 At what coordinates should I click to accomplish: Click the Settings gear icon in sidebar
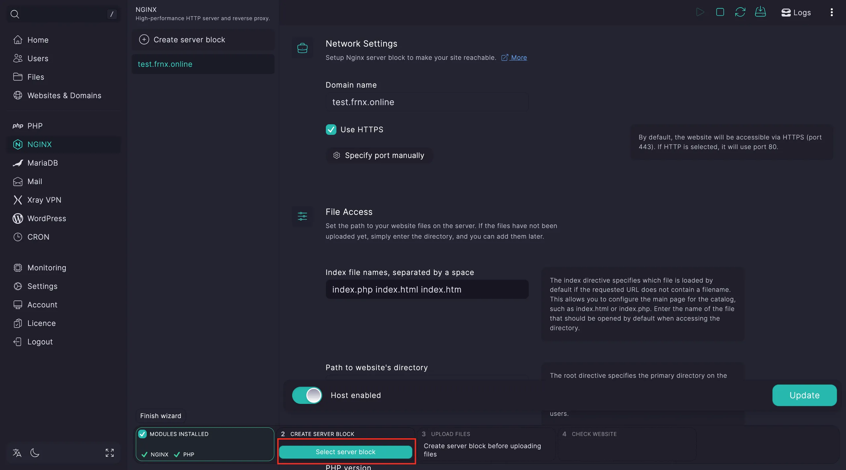[18, 286]
